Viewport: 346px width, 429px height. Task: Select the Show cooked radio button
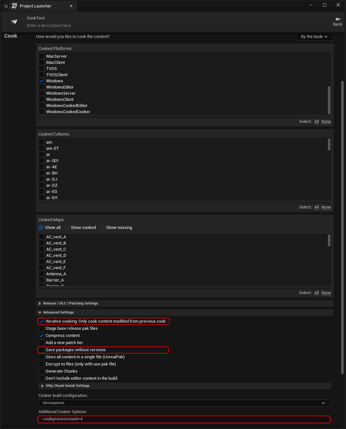pos(67,227)
